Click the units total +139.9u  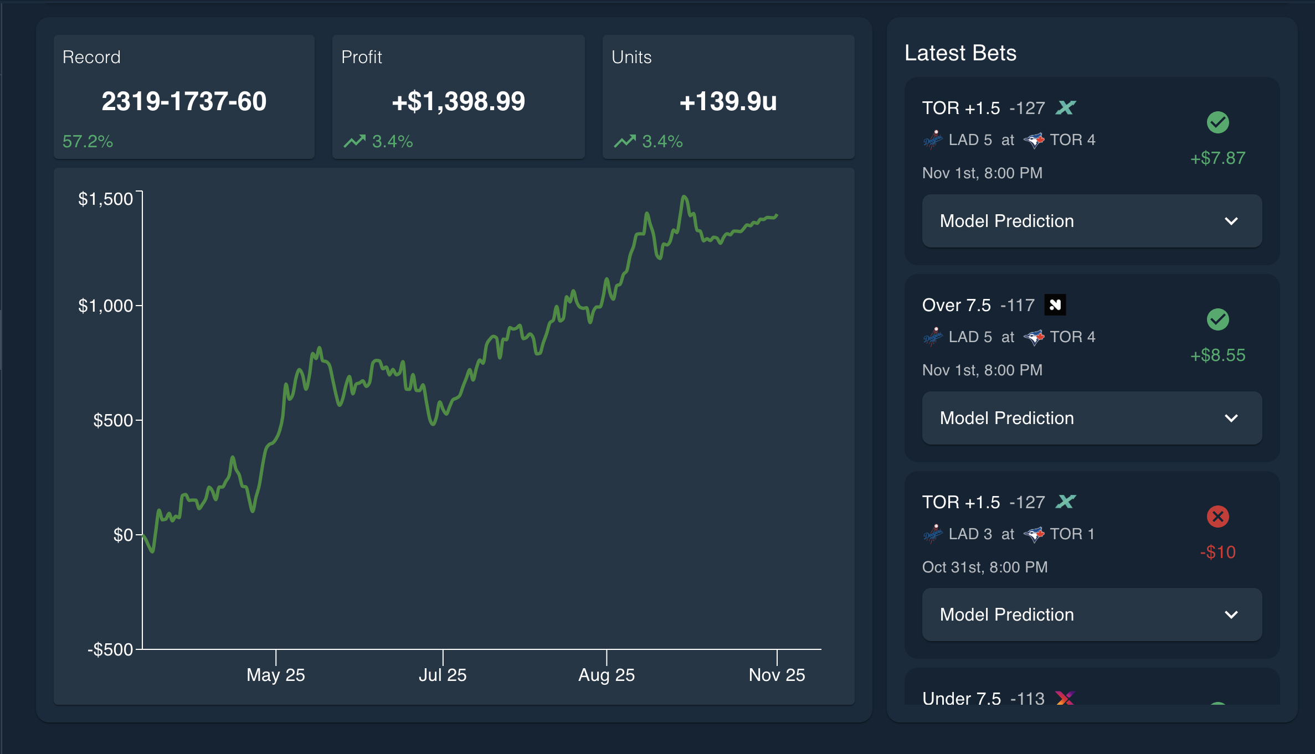[x=728, y=101]
